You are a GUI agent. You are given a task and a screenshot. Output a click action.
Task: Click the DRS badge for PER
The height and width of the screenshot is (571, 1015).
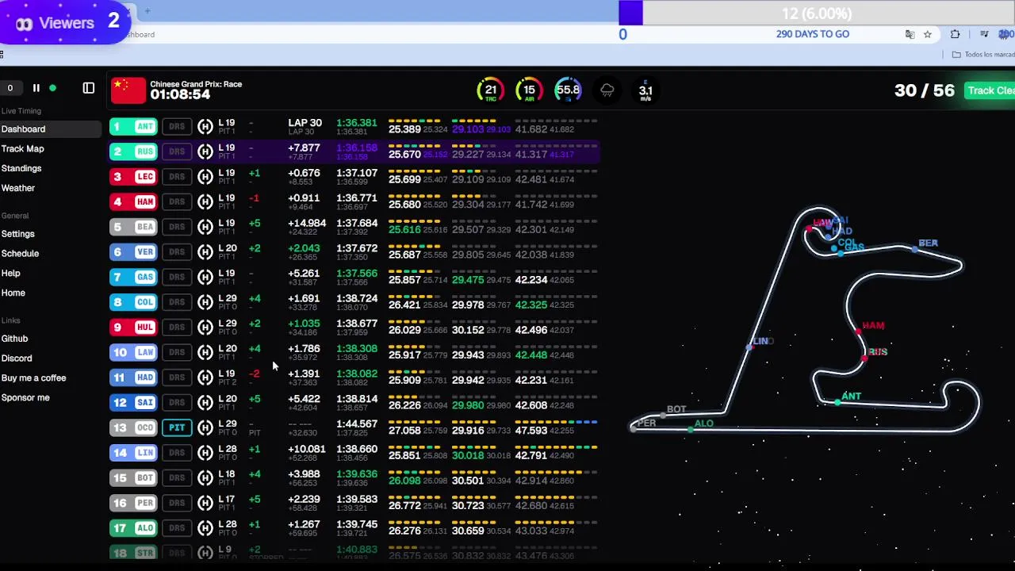[x=177, y=504]
